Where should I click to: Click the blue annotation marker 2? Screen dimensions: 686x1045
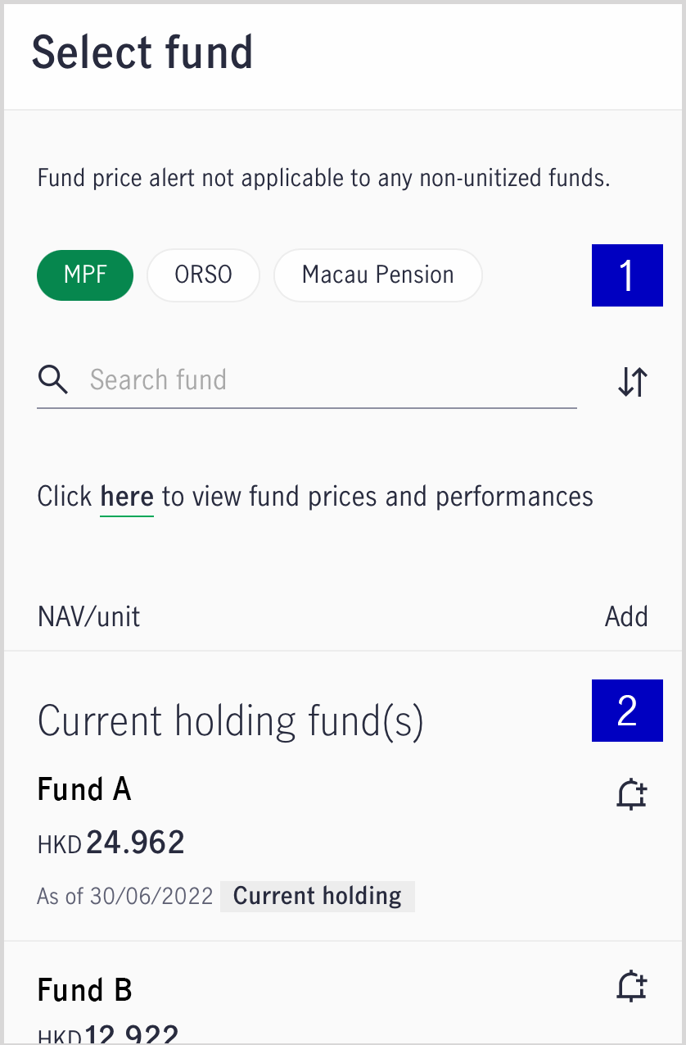627,711
